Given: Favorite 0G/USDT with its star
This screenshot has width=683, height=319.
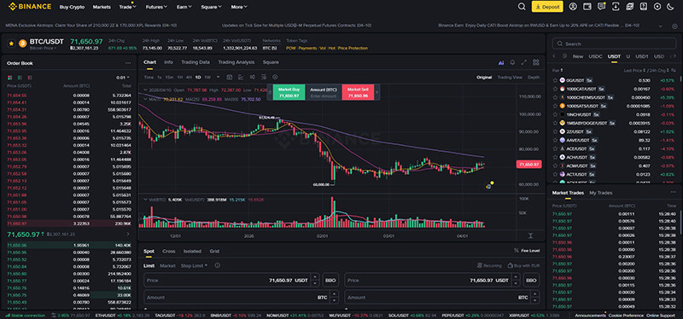Looking at the screenshot, I should (555, 80).
